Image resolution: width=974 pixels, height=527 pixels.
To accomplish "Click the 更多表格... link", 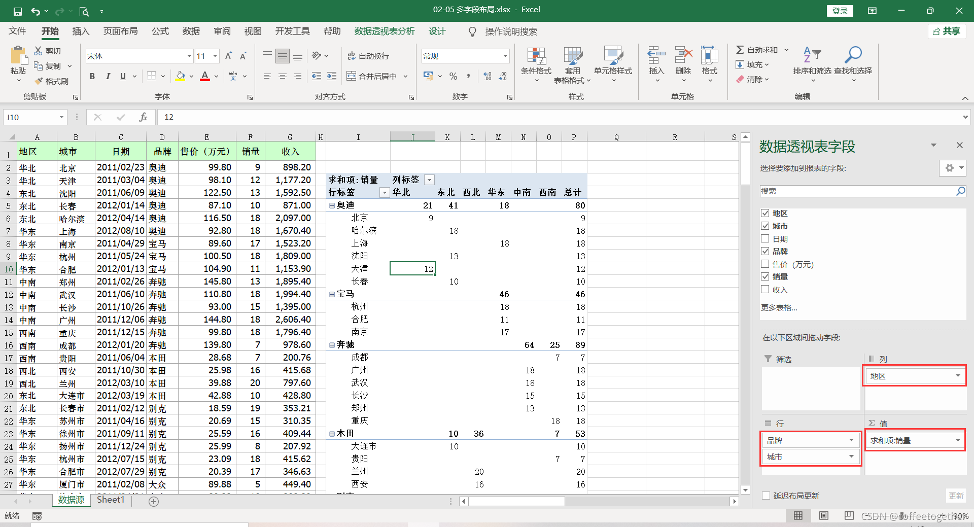I will coord(779,307).
